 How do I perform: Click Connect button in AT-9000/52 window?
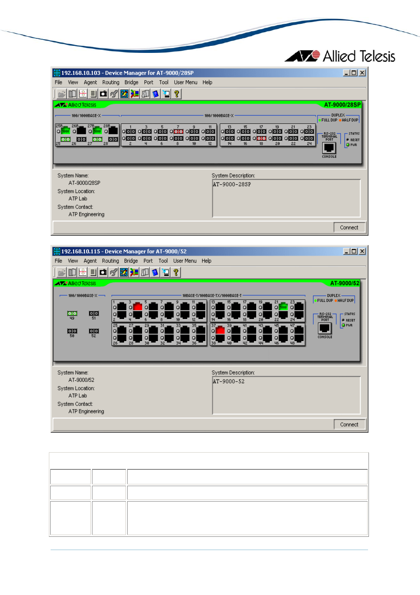coord(349,425)
